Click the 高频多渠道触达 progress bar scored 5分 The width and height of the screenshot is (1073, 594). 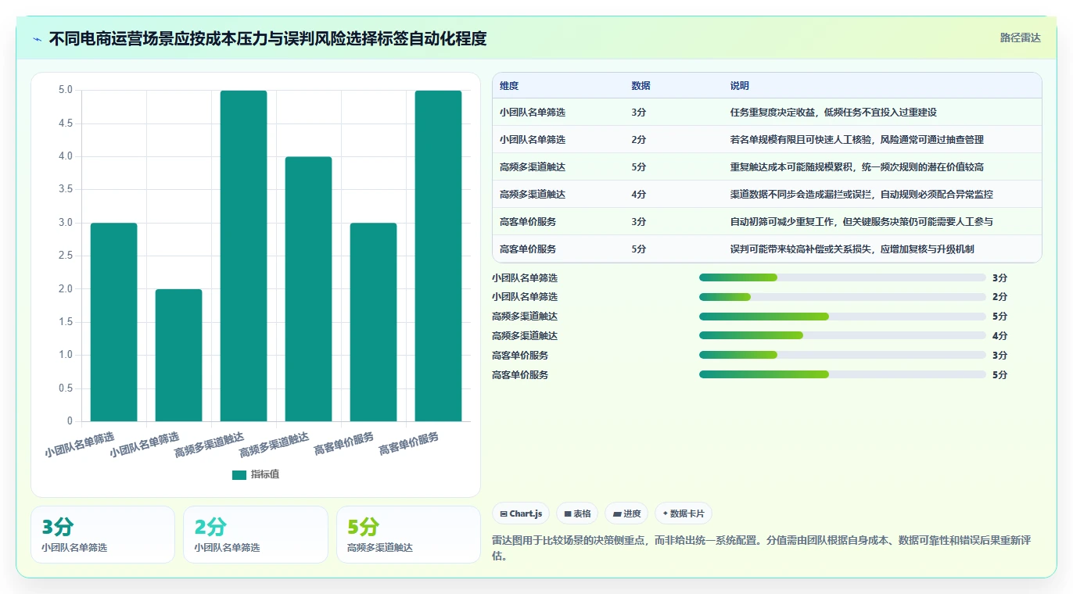[842, 317]
